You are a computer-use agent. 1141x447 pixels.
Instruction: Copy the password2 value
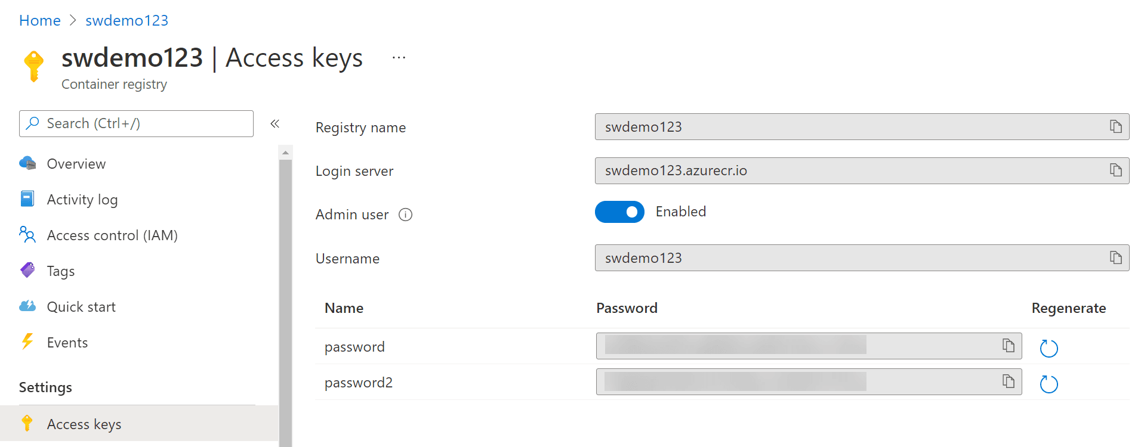click(x=1008, y=381)
